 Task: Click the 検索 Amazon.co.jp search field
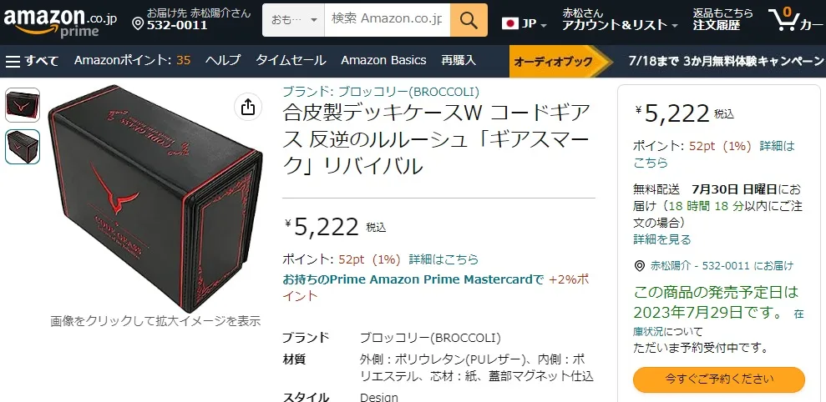click(x=388, y=20)
